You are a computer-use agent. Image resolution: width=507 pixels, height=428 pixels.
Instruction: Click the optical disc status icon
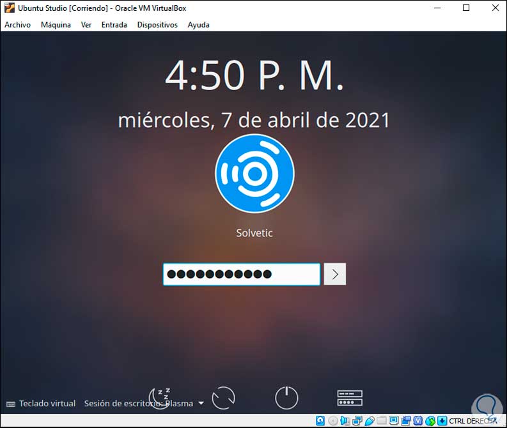(x=332, y=420)
